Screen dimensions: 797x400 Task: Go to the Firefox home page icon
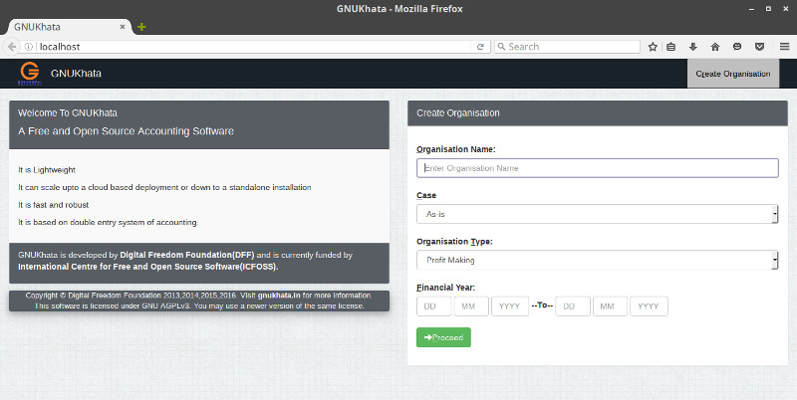pyautogui.click(x=715, y=47)
